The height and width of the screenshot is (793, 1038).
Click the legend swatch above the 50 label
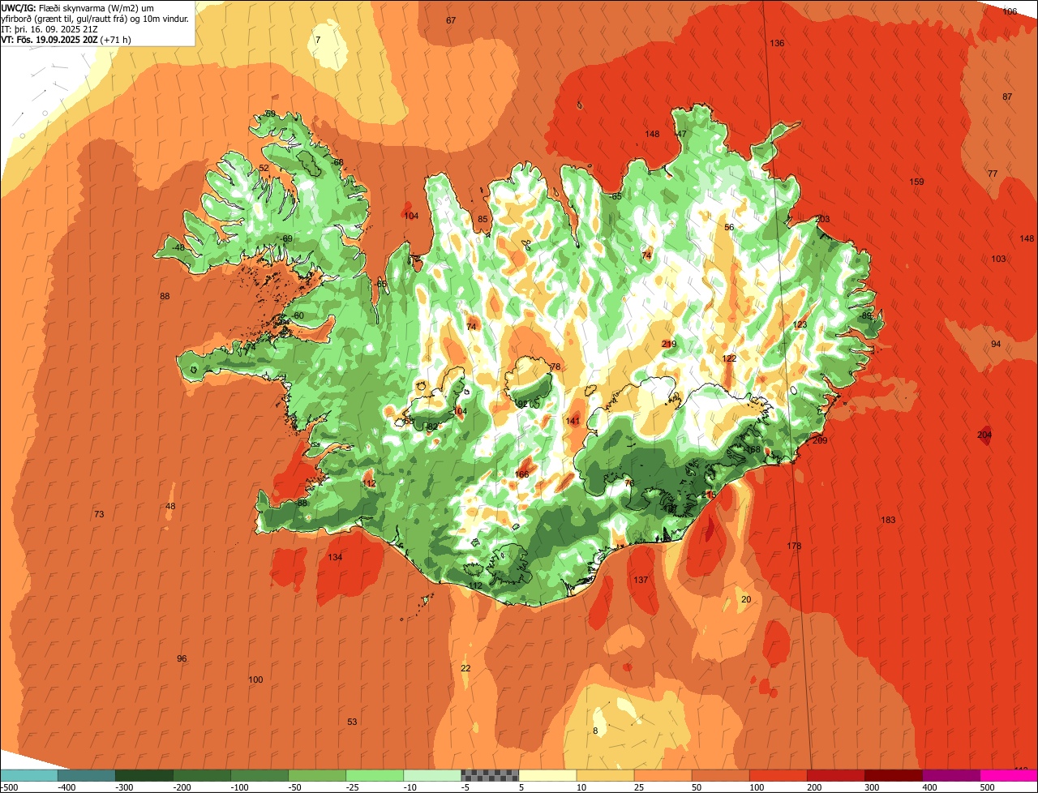721,775
